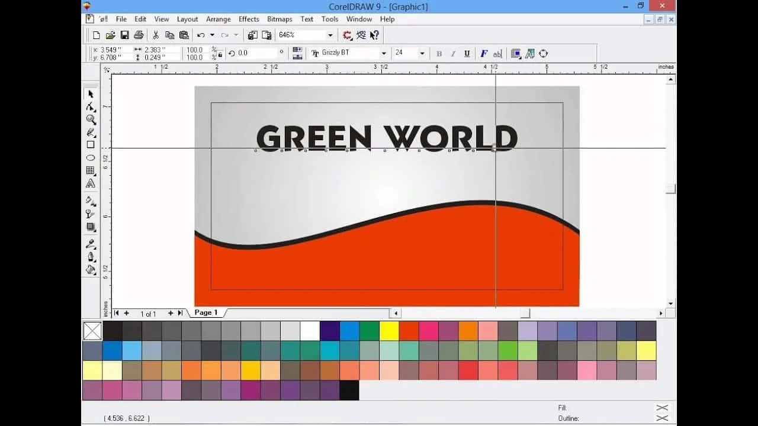
Task: Open the Arrange menu
Action: pos(219,19)
